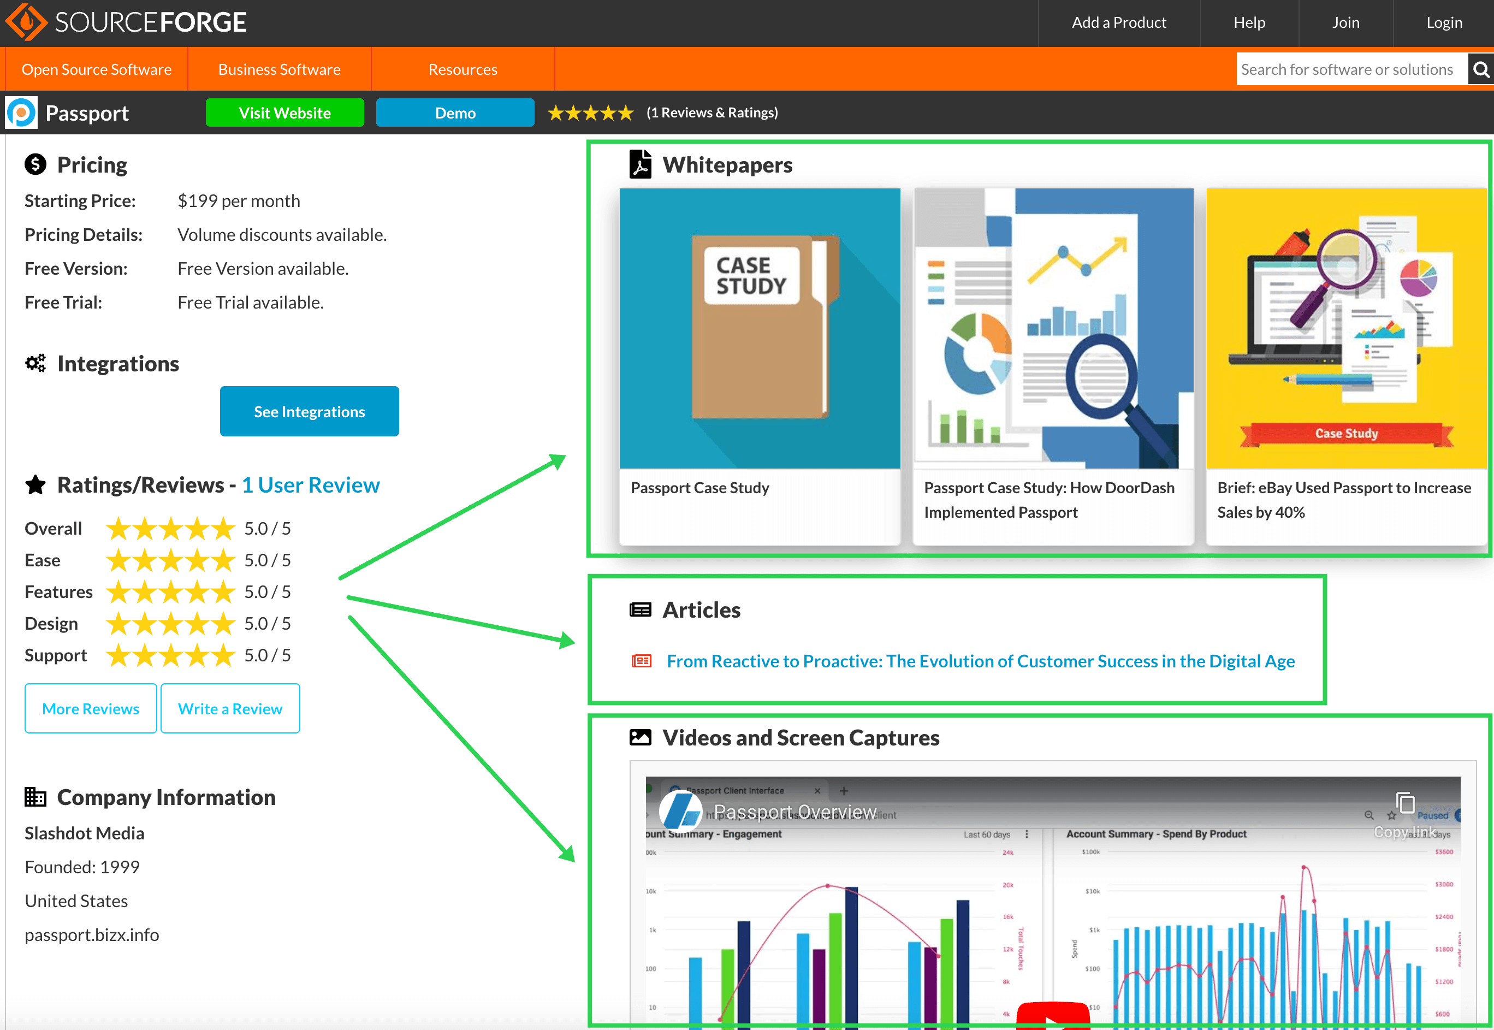
Task: Click the eBay Used Passport brief title
Action: [1344, 500]
